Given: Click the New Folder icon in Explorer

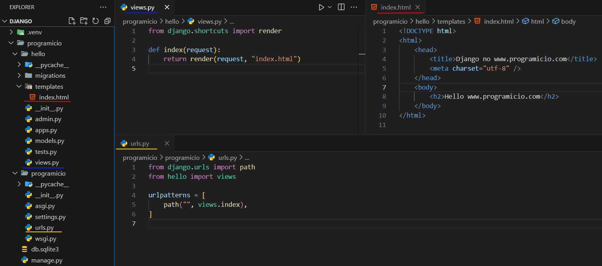Looking at the screenshot, I should [84, 21].
